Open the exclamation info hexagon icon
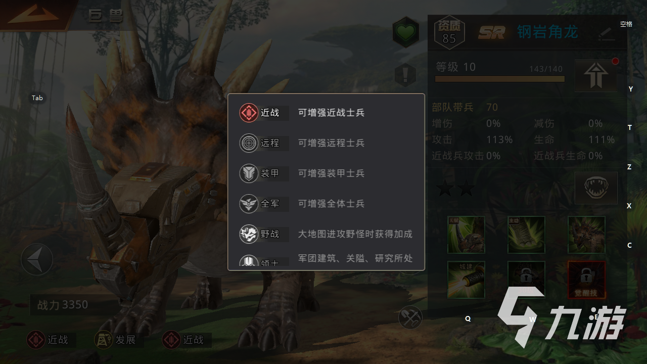 pos(405,75)
